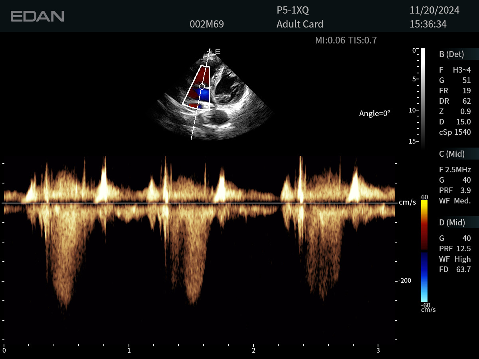The width and height of the screenshot is (479, 359).
Task: Click the EDAN logo
Action: 37,16
